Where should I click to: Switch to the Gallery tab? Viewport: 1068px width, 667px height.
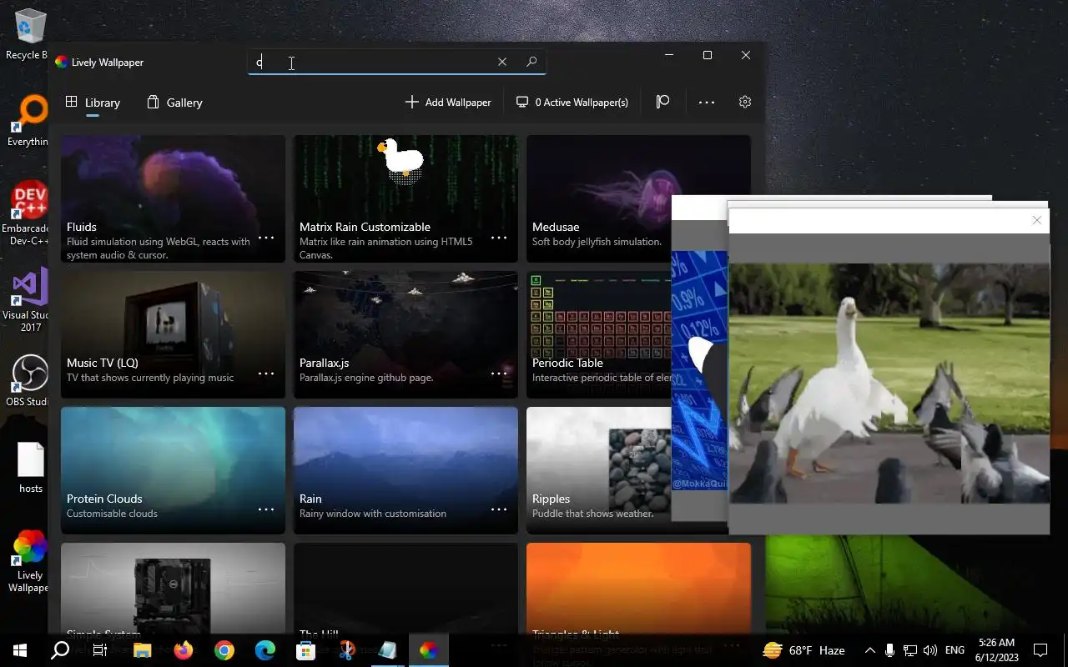click(x=174, y=103)
